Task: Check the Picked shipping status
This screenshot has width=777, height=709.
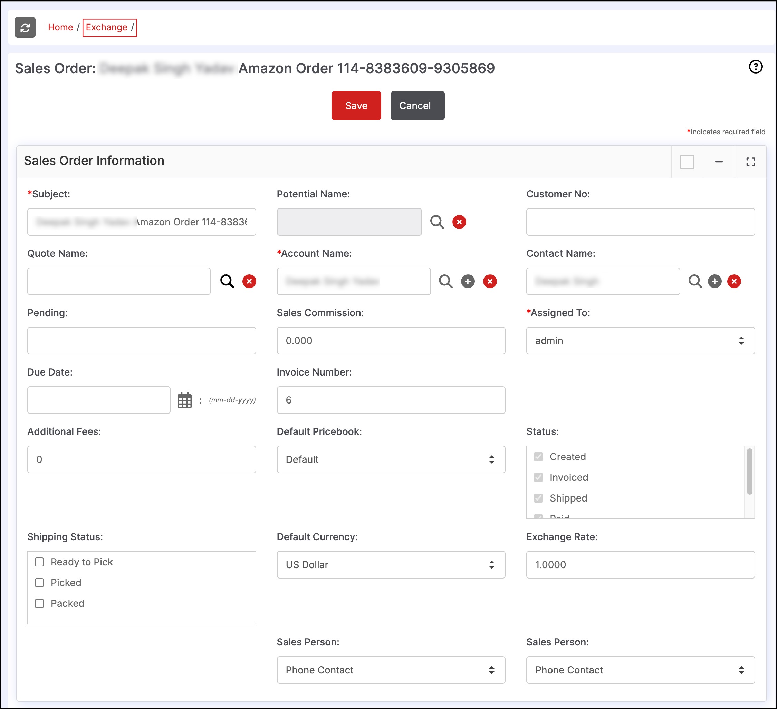Action: point(39,583)
